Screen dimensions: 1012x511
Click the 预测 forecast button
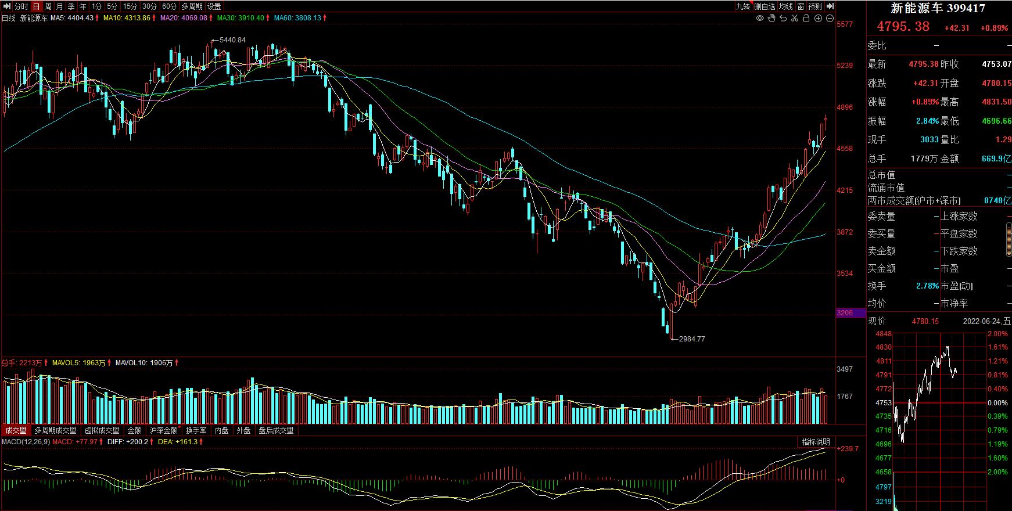coord(815,6)
